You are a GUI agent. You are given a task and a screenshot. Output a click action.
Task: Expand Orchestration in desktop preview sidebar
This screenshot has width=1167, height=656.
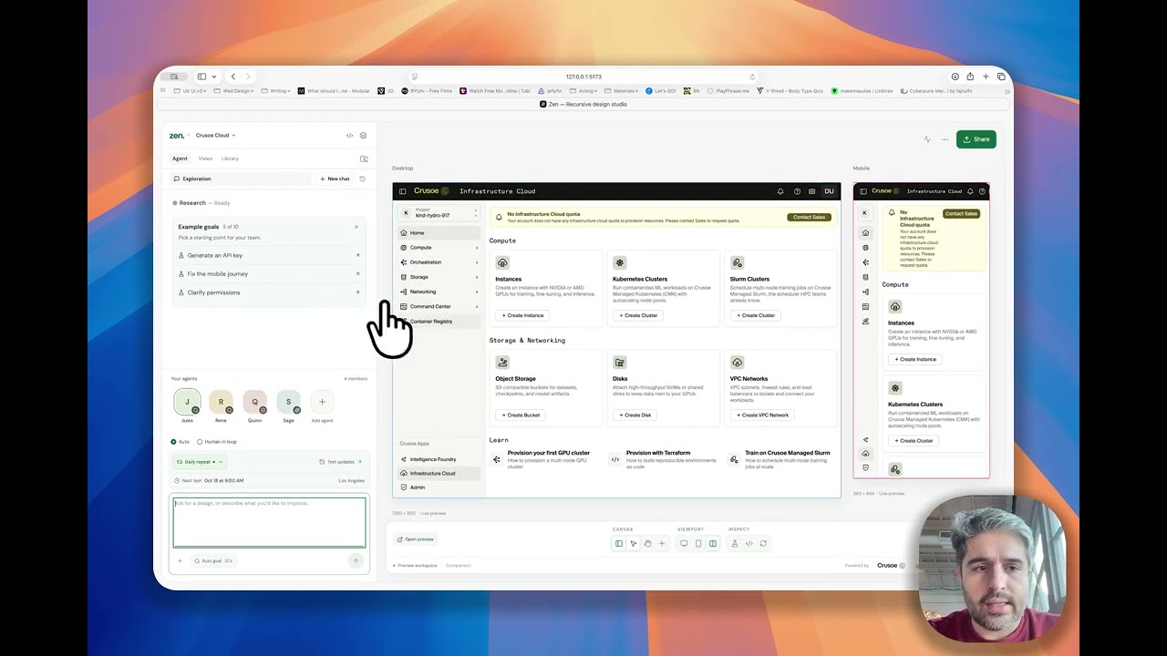point(439,262)
